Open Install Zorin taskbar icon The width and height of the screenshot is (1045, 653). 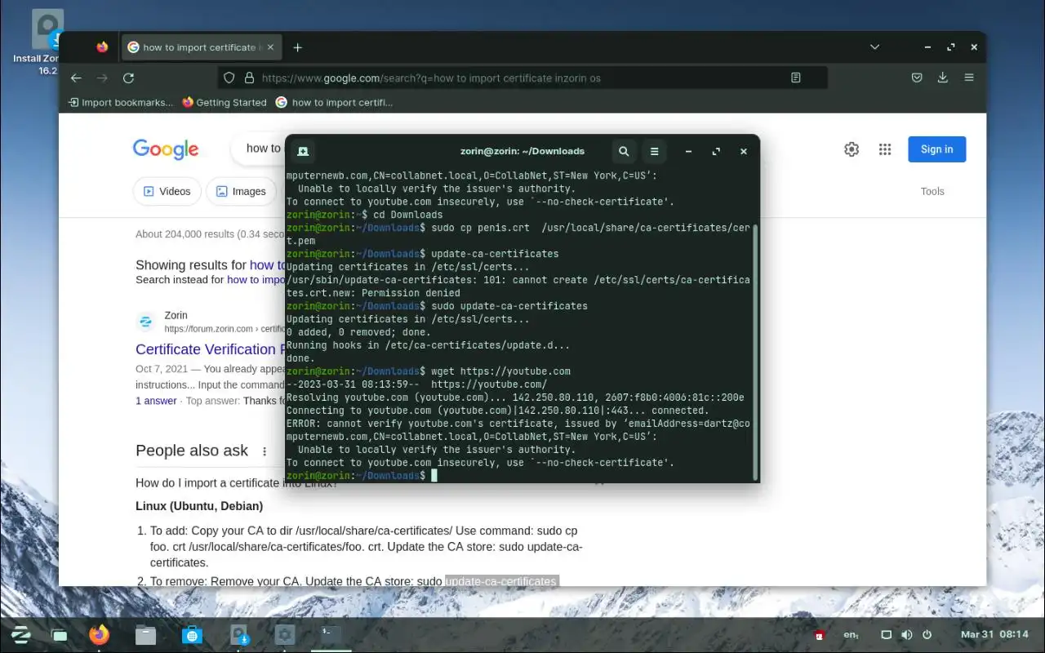click(238, 634)
